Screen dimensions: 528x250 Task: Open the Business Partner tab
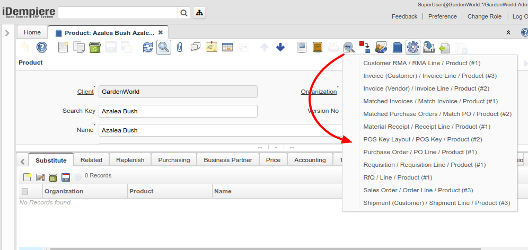(228, 160)
